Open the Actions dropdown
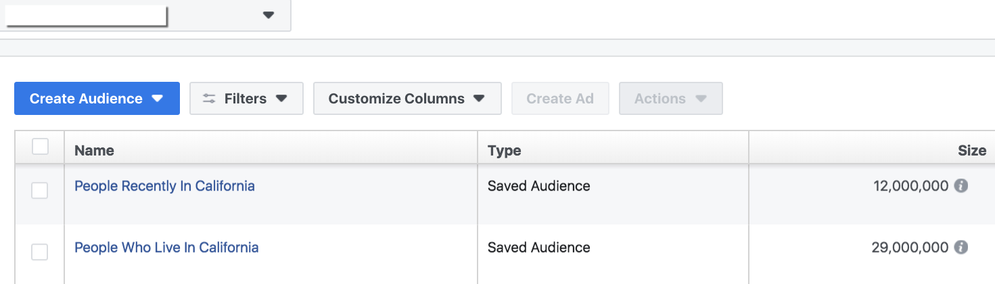The width and height of the screenshot is (995, 284). pos(671,99)
